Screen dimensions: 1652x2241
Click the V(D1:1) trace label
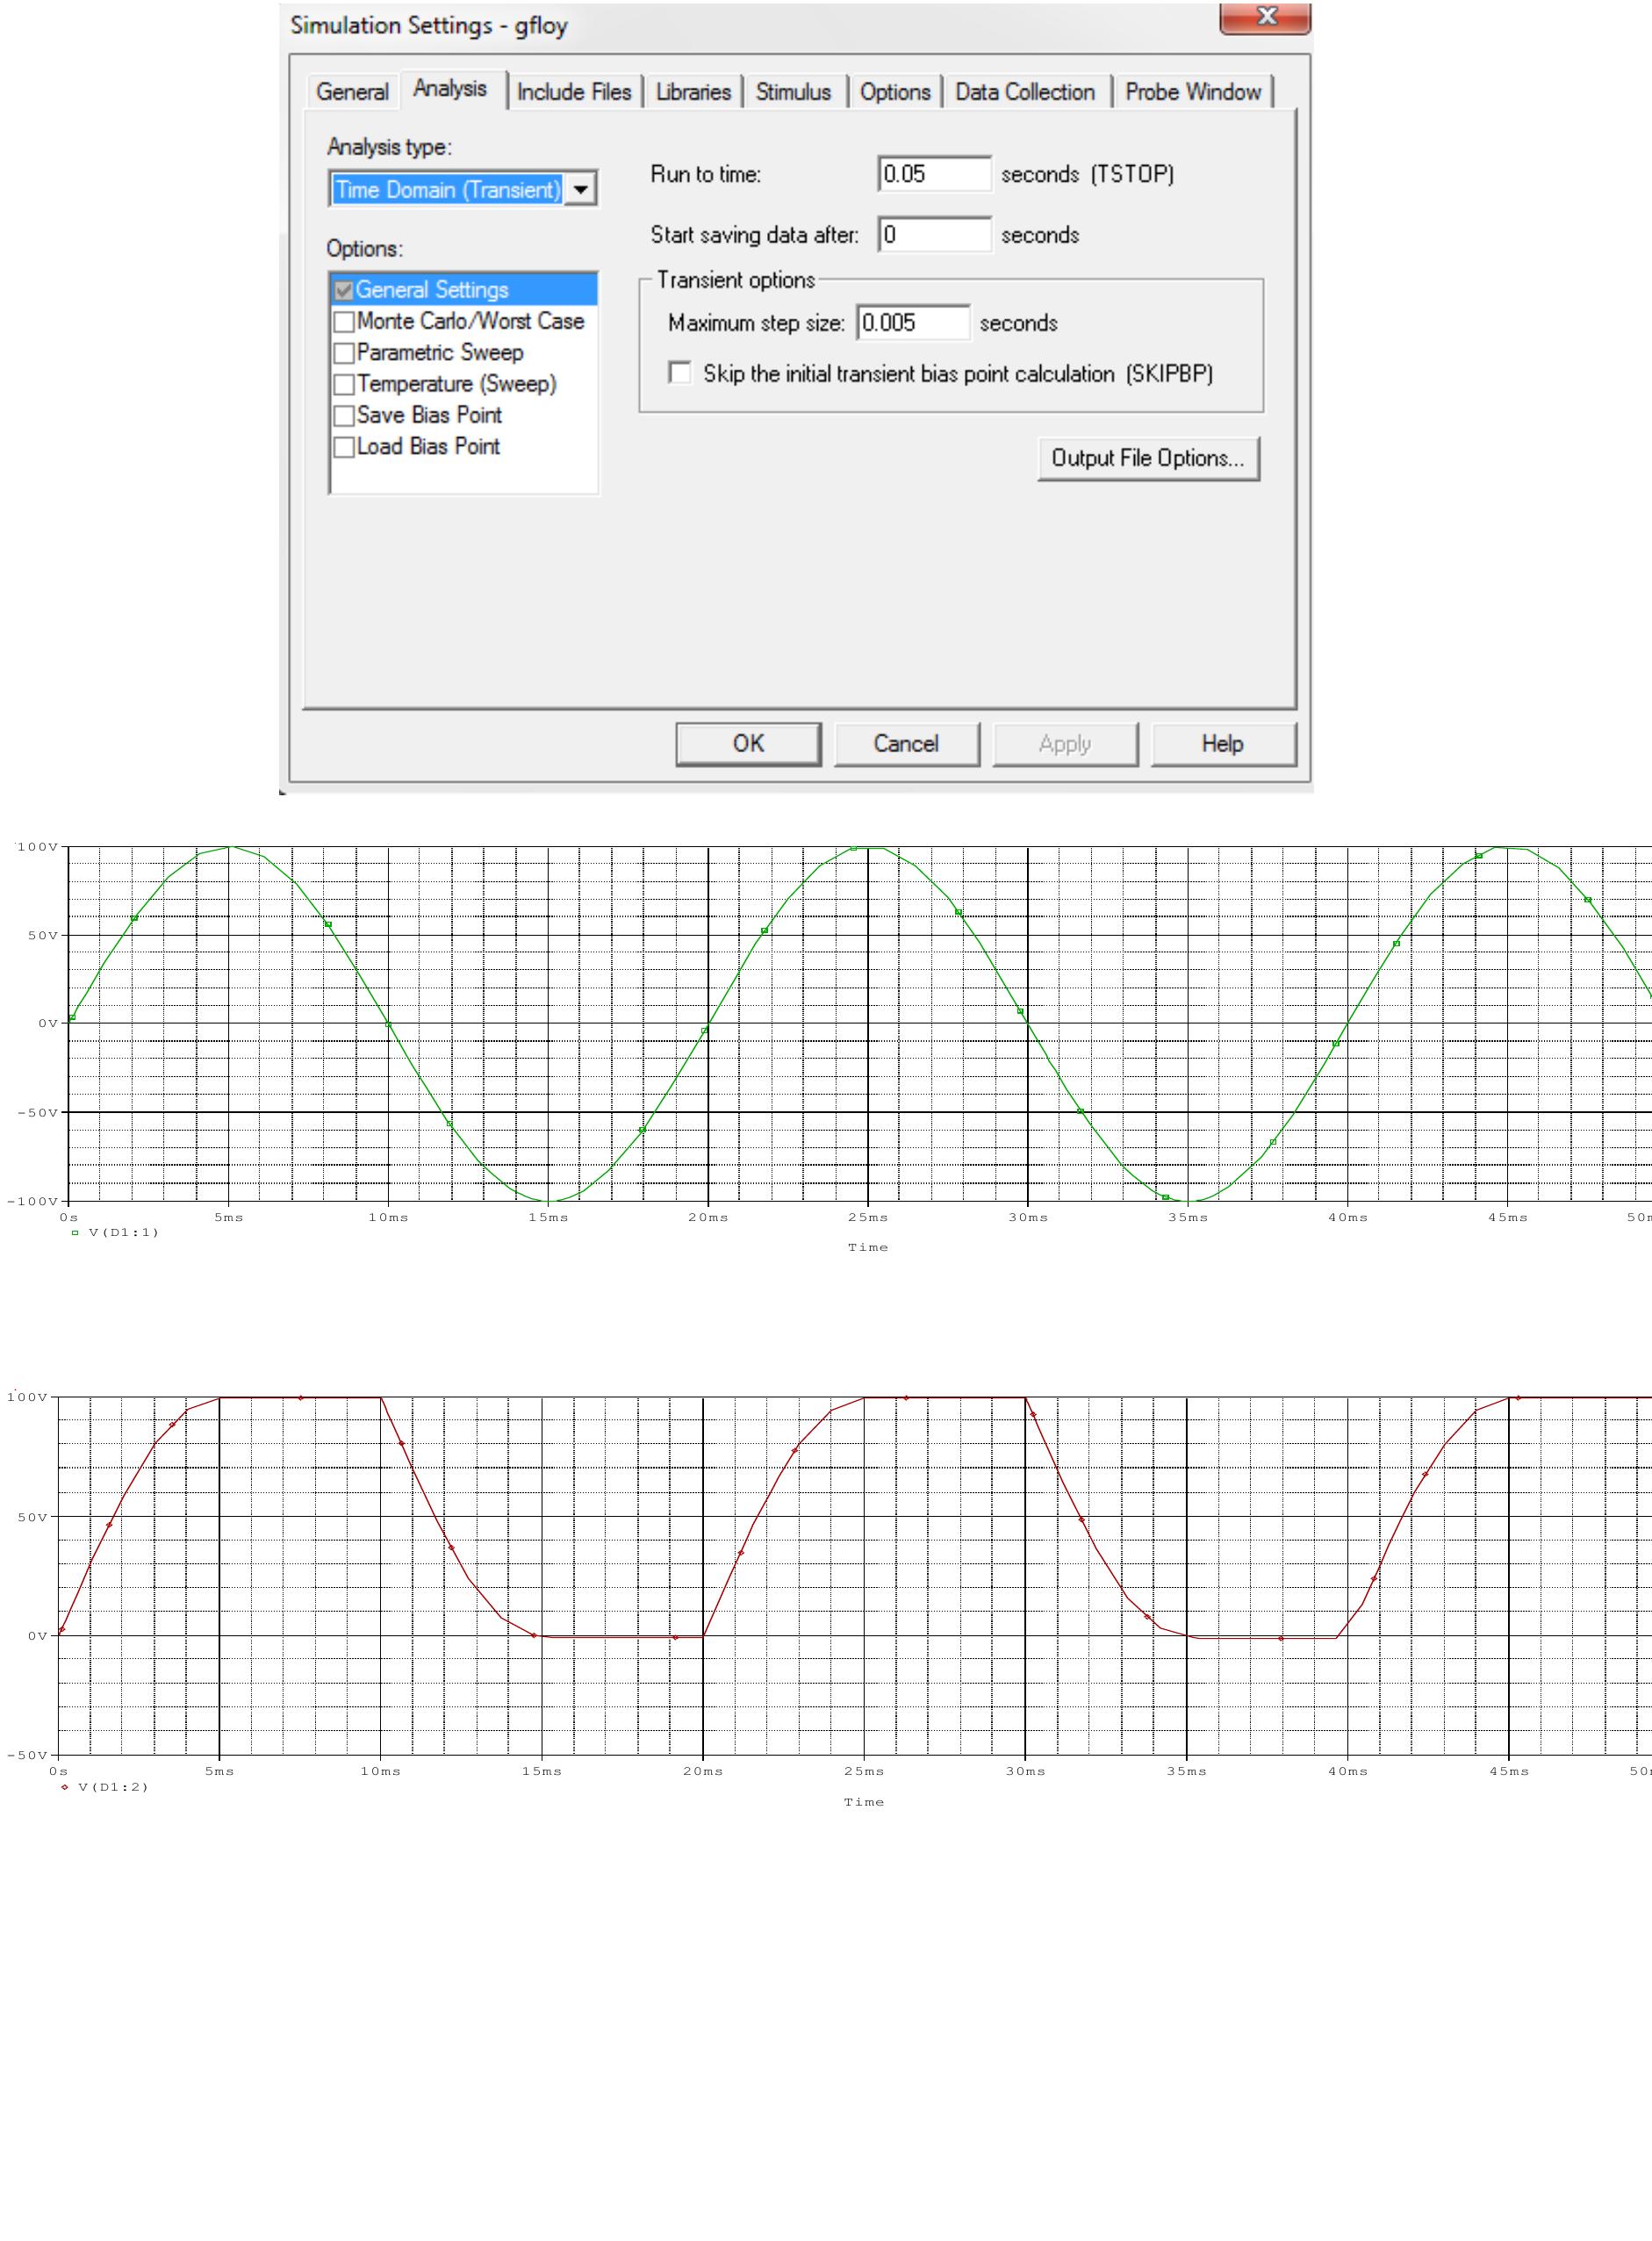click(x=124, y=1232)
